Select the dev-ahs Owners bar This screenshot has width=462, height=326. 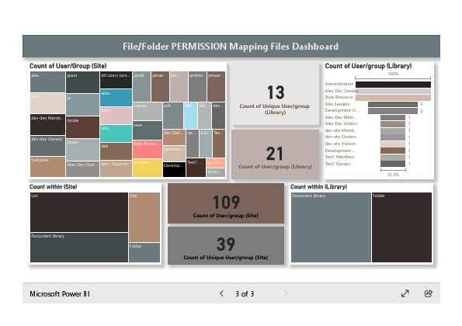pos(393,137)
